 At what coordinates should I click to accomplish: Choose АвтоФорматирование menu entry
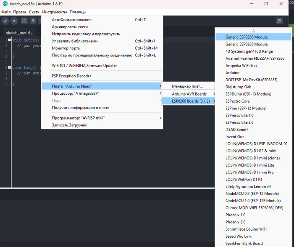(x=102, y=20)
